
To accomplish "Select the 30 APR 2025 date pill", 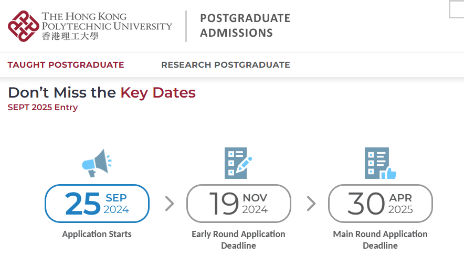I will 380,204.
